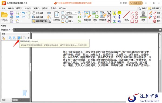Viewport: 162px width, 103px height.
Task: Select the red arrow drawing tool
Action: (x=132, y=13)
